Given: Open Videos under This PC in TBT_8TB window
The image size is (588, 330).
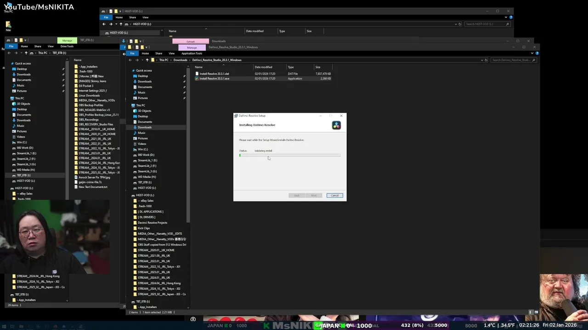Looking at the screenshot, I should coord(21,137).
